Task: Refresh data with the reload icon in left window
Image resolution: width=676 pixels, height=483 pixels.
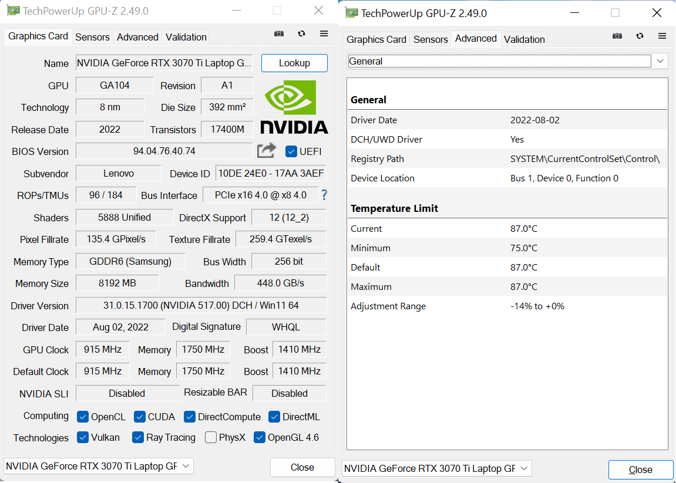Action: (x=301, y=33)
